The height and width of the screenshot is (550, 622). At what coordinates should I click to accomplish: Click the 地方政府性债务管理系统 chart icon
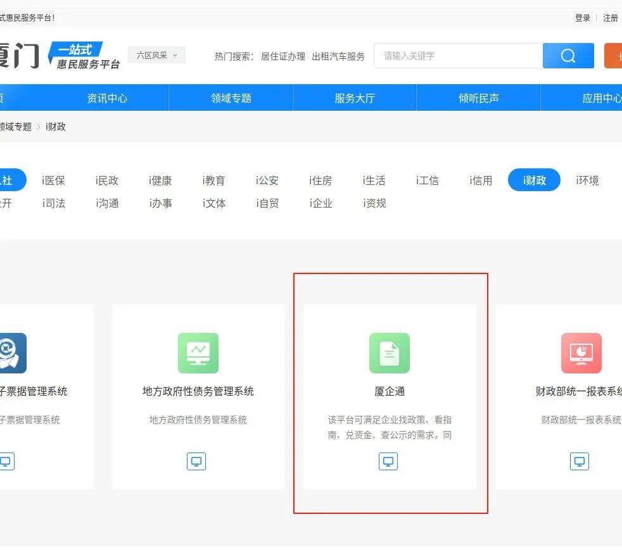(x=198, y=353)
